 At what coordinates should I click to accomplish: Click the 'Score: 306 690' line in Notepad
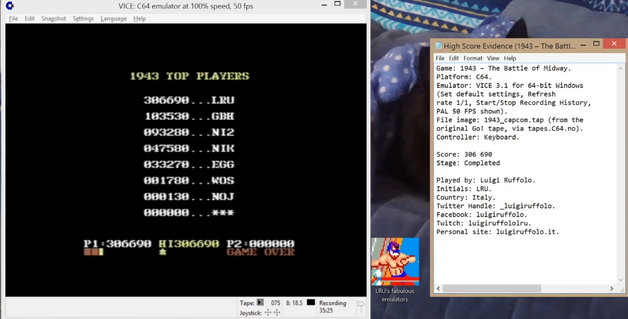(464, 154)
